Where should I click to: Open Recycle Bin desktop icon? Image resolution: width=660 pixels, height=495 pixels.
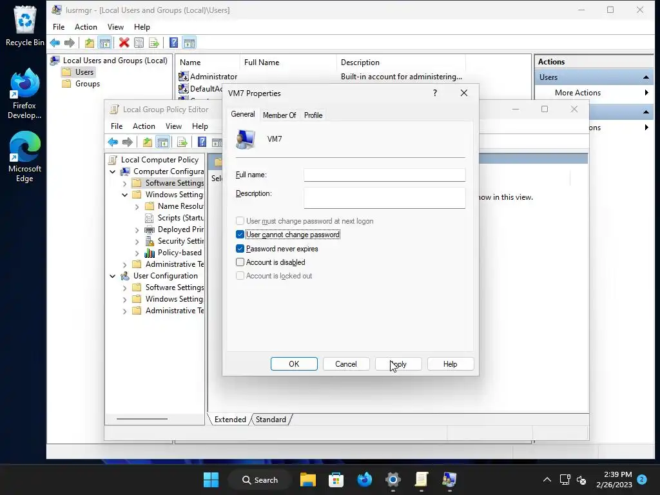tap(25, 26)
